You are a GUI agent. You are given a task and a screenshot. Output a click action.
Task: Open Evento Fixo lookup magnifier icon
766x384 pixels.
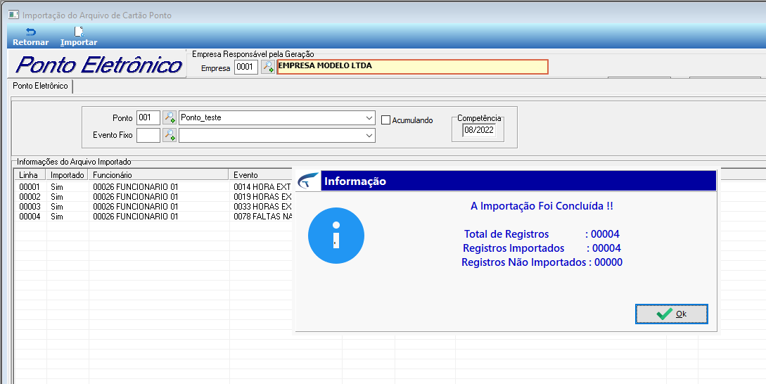170,135
